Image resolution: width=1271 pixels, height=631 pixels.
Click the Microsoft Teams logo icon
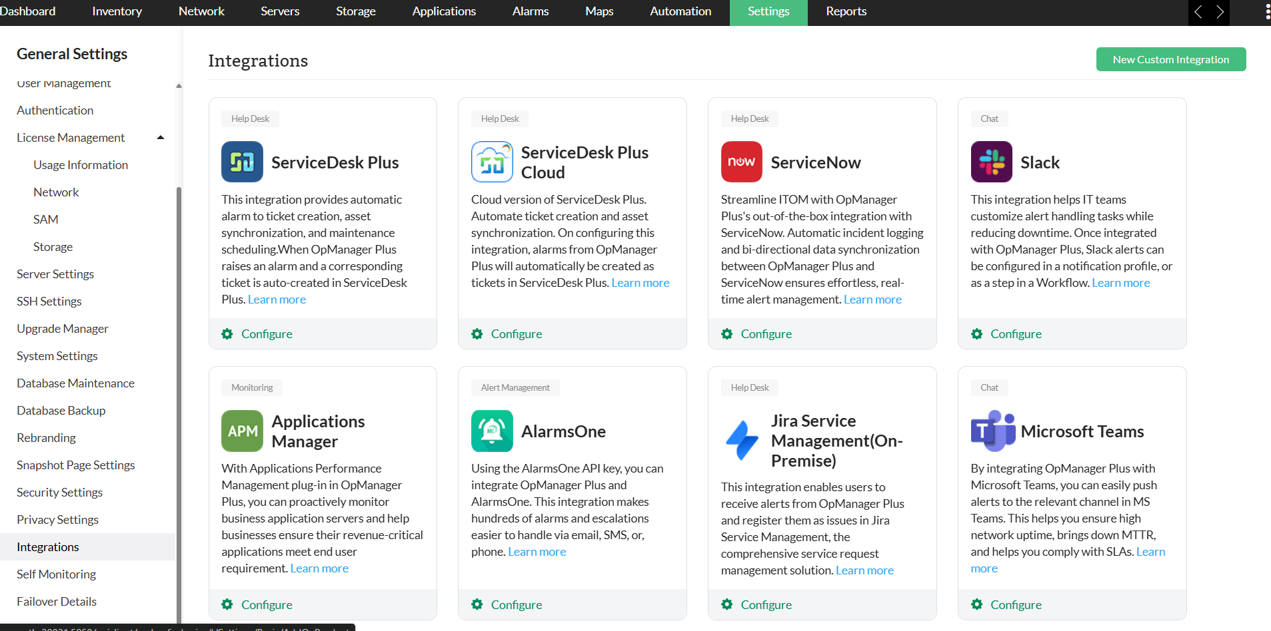[993, 431]
